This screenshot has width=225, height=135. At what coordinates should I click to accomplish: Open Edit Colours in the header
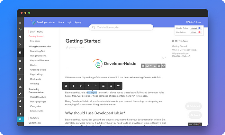click(194, 22)
